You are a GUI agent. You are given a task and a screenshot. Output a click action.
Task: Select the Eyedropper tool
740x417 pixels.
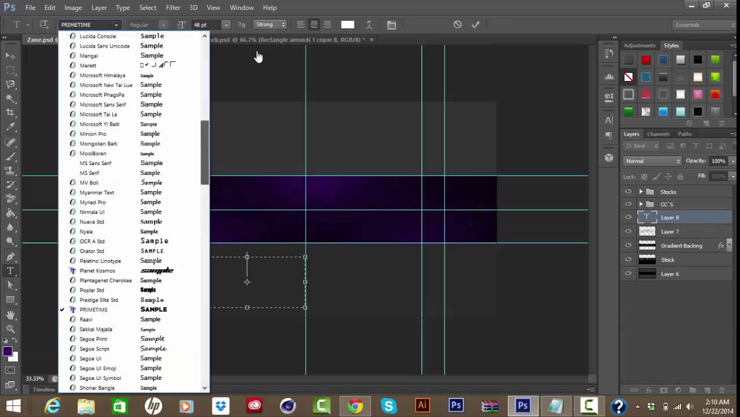[10, 127]
